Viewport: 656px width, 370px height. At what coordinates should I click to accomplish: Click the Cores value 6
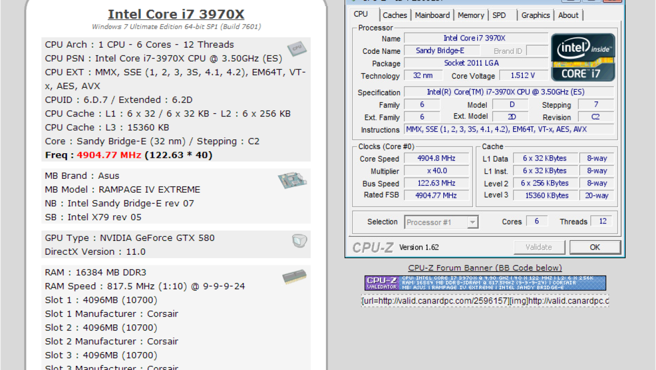pos(537,221)
